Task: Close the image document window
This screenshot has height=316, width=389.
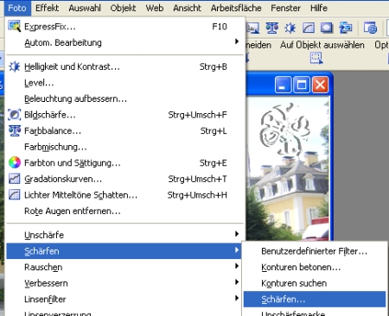Action: pos(320,85)
